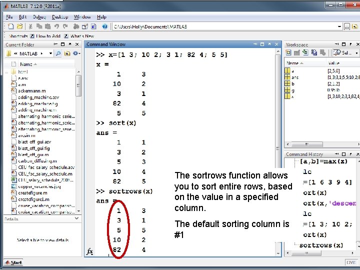
Task: Click Save workspace icon in Workspace toolbar
Action: coord(314,53)
